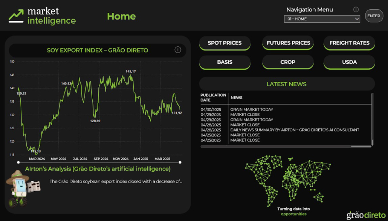Click the info icon beside Navigation Menu
The image size is (388, 221).
(356, 9)
